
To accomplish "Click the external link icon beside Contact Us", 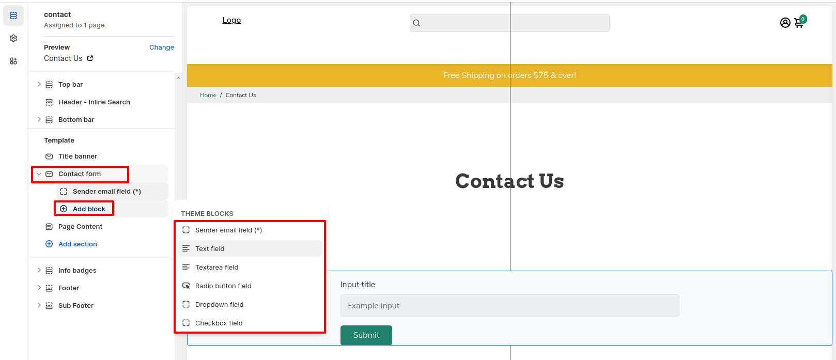I will click(x=90, y=58).
